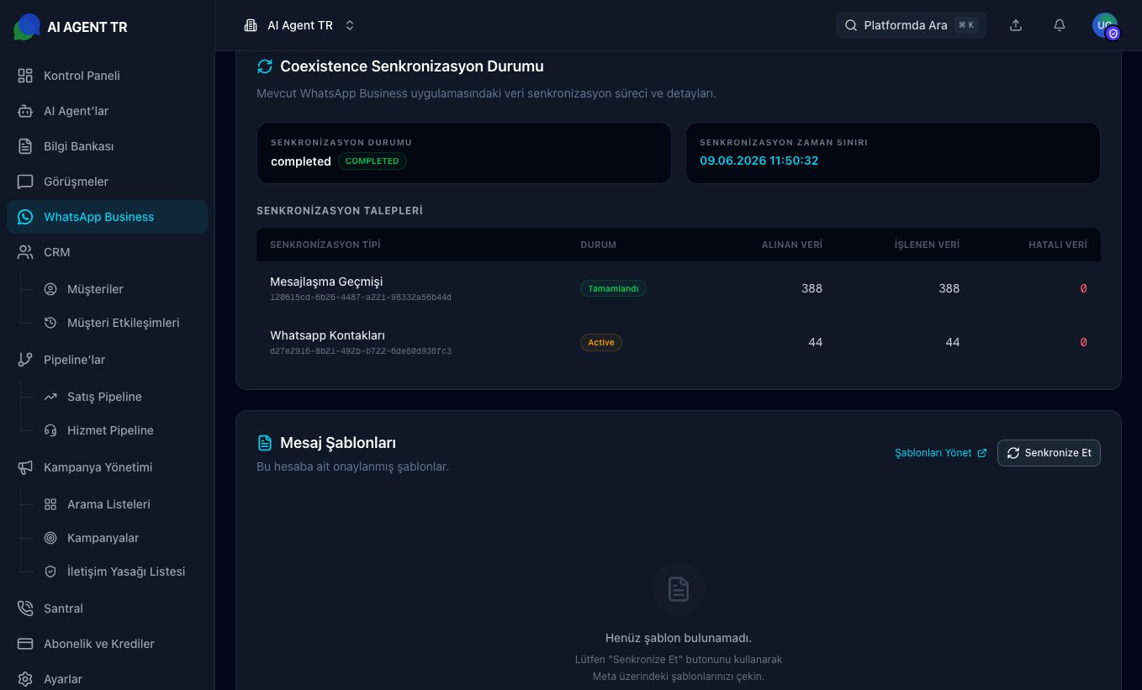
Task: Click the ⌘K shortcut badge
Action: coord(966,25)
